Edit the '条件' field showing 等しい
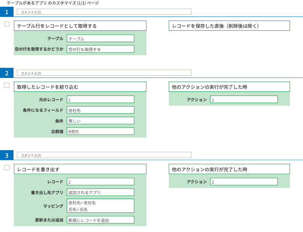This screenshot has width=303, height=232. tap(101, 121)
